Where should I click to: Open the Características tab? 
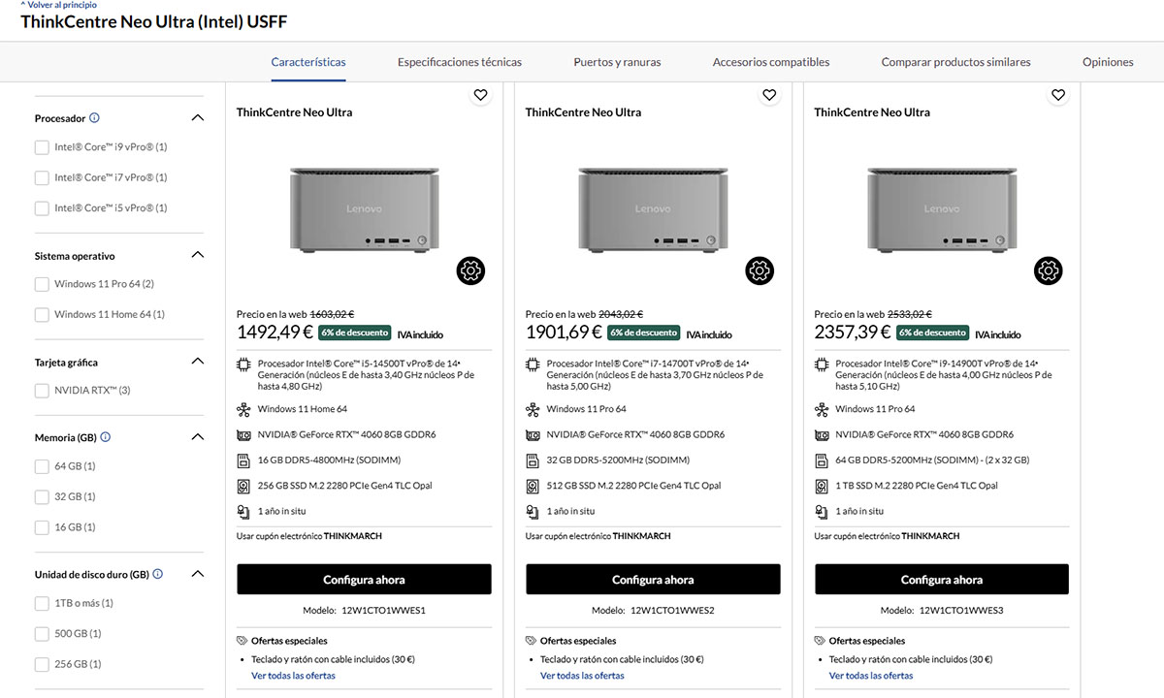click(308, 62)
